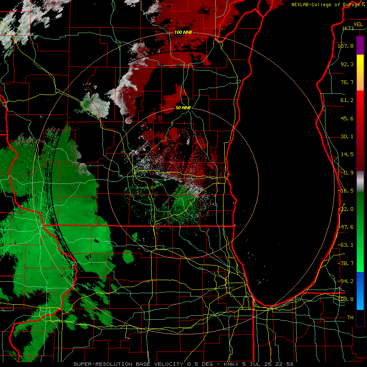Pick the black TH segment of the scale
Viewport: 367px width, 367px height.
360,318
